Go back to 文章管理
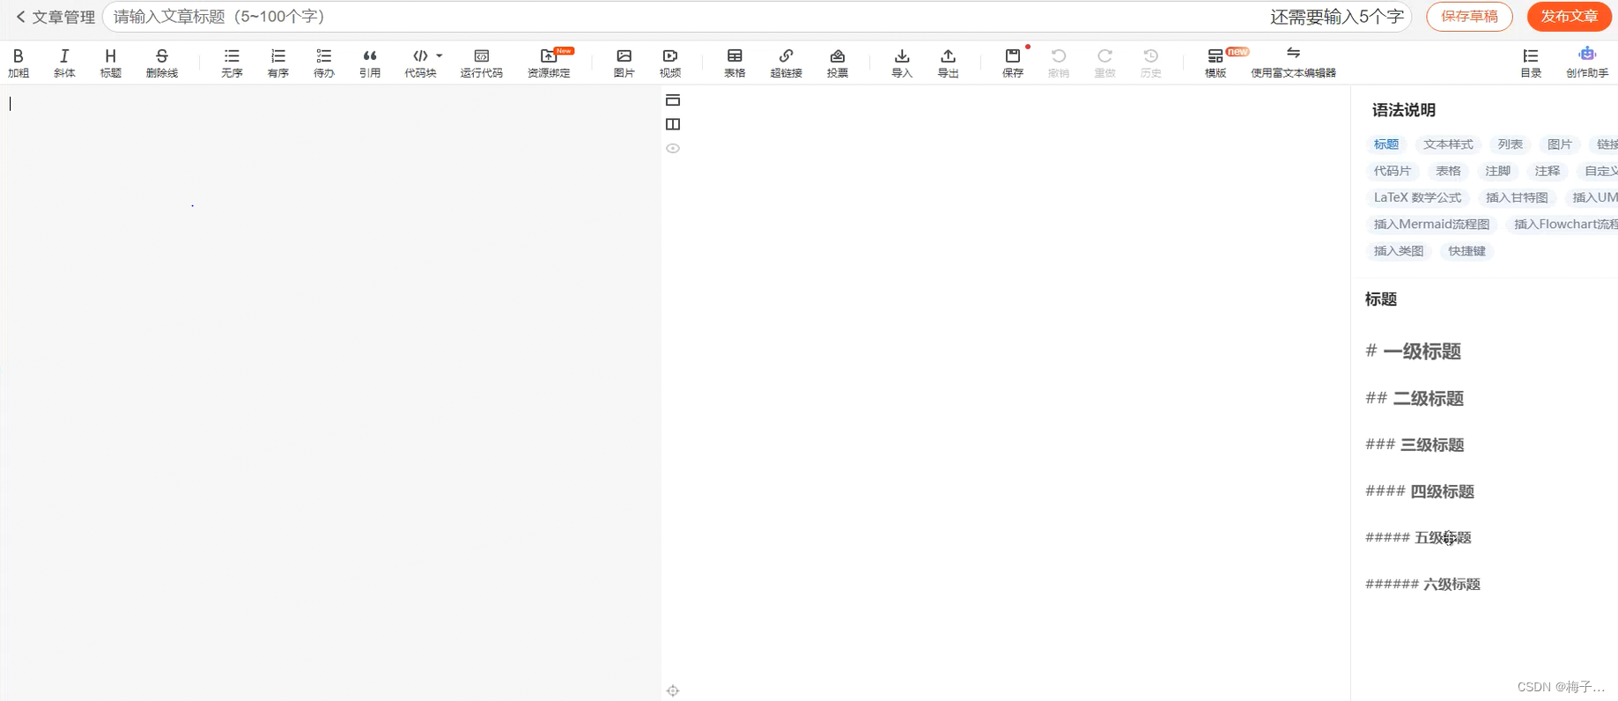Screen dimensions: 1618x701 tap(55, 17)
